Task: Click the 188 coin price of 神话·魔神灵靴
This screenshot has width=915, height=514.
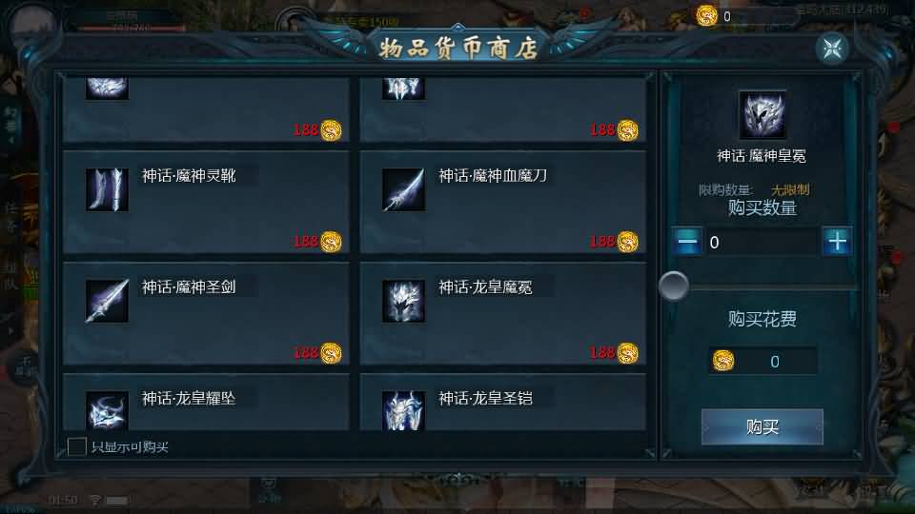Action: 317,241
